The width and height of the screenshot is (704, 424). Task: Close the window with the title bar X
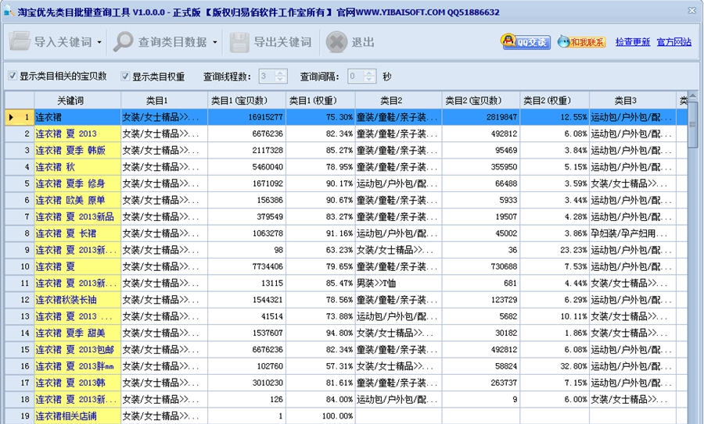[692, 10]
